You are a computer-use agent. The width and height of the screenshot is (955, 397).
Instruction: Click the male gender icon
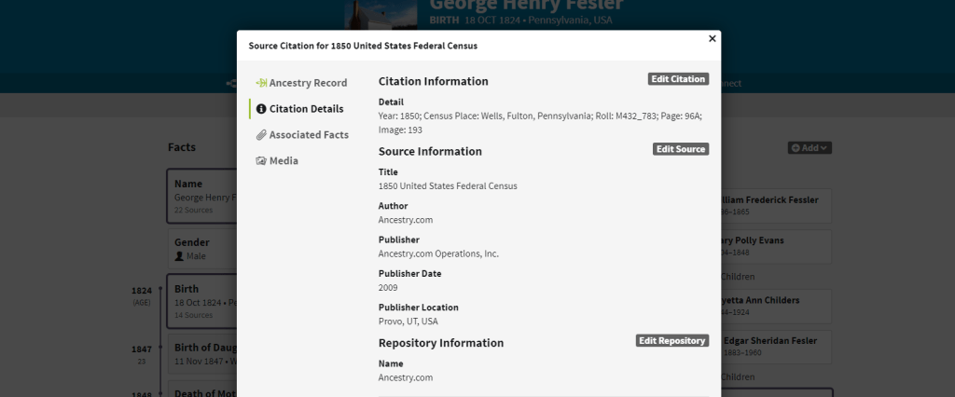click(179, 255)
